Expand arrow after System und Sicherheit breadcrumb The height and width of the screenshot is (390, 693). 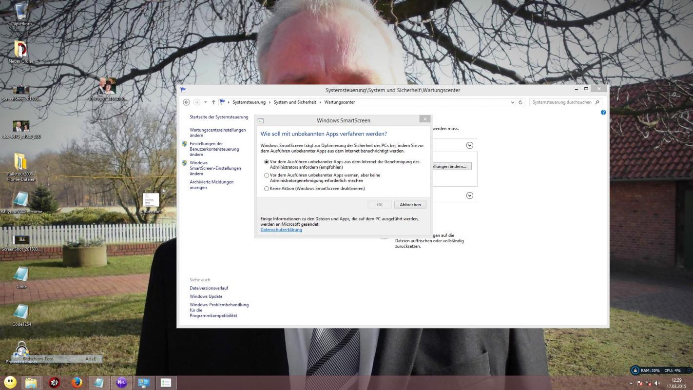coord(320,102)
